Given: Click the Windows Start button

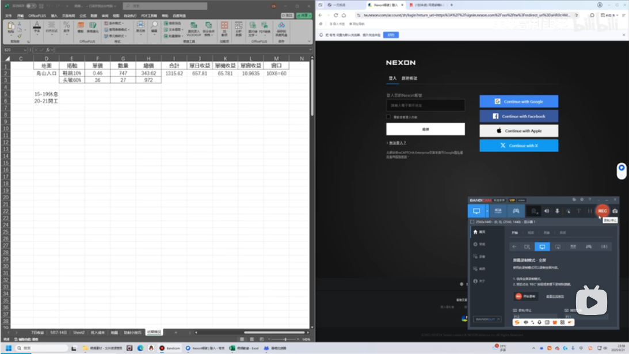Looking at the screenshot, I should [9, 348].
